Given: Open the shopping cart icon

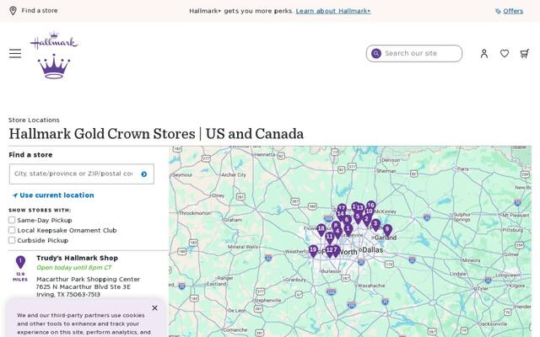Looking at the screenshot, I should [x=525, y=53].
